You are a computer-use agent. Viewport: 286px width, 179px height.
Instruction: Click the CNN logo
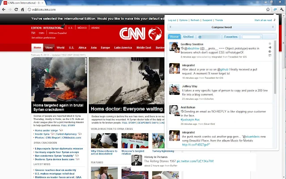[132, 34]
